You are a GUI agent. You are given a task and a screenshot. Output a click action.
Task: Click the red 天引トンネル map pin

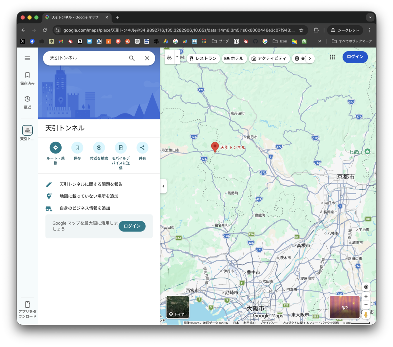[215, 147]
